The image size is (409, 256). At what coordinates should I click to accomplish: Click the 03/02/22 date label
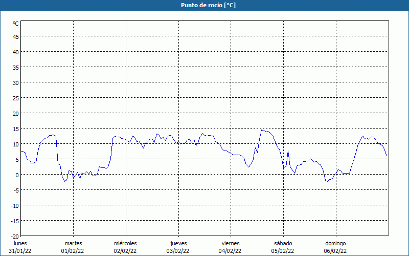178,251
